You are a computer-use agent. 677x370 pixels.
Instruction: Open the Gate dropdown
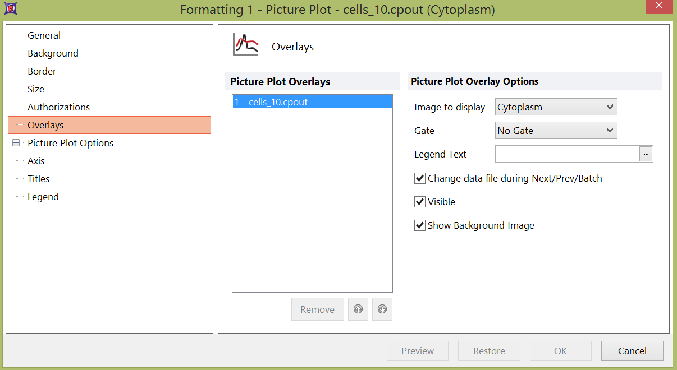[556, 131]
